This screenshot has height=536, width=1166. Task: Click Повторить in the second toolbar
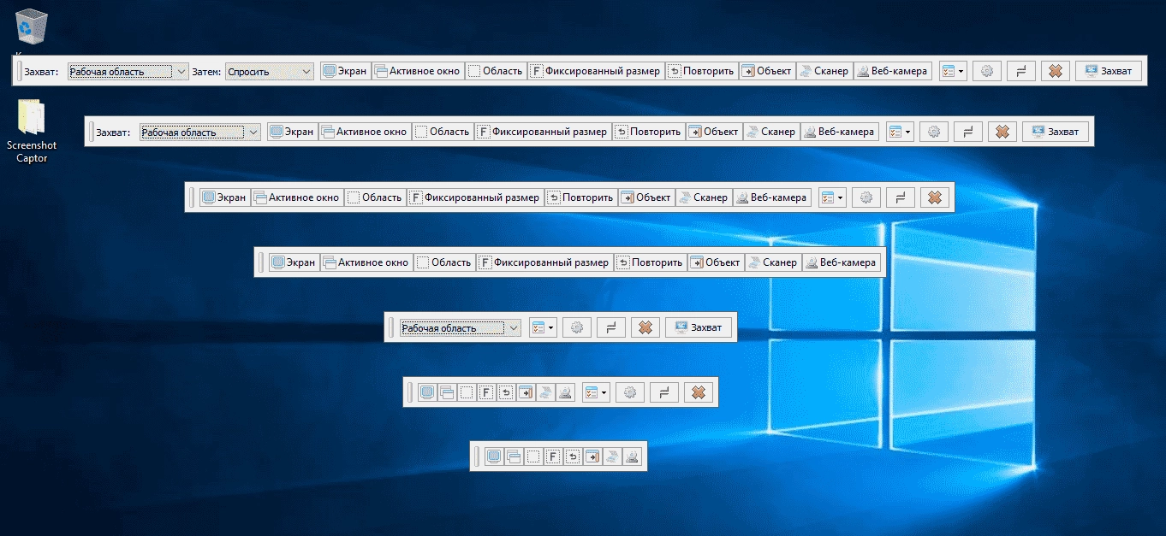pos(648,132)
